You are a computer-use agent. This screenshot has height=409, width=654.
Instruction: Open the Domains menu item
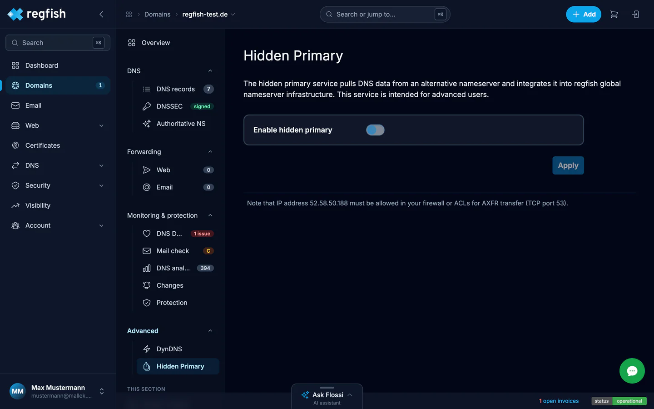(58, 85)
